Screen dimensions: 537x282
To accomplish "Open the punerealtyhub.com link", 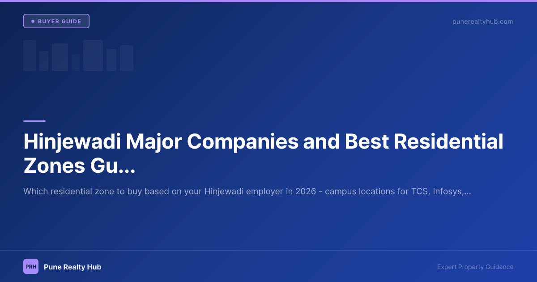I will point(483,21).
